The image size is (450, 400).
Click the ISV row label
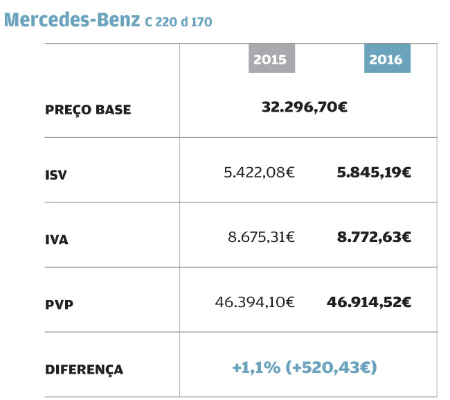[x=56, y=175]
